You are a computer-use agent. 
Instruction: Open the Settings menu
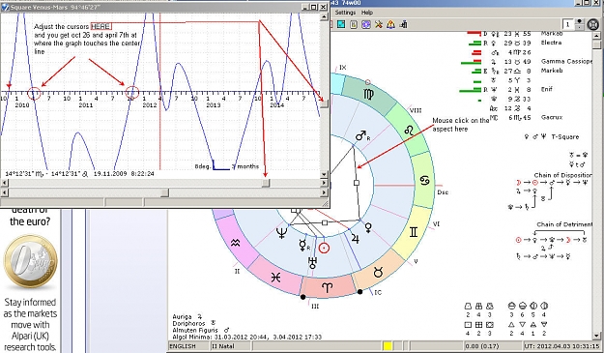tap(345, 13)
